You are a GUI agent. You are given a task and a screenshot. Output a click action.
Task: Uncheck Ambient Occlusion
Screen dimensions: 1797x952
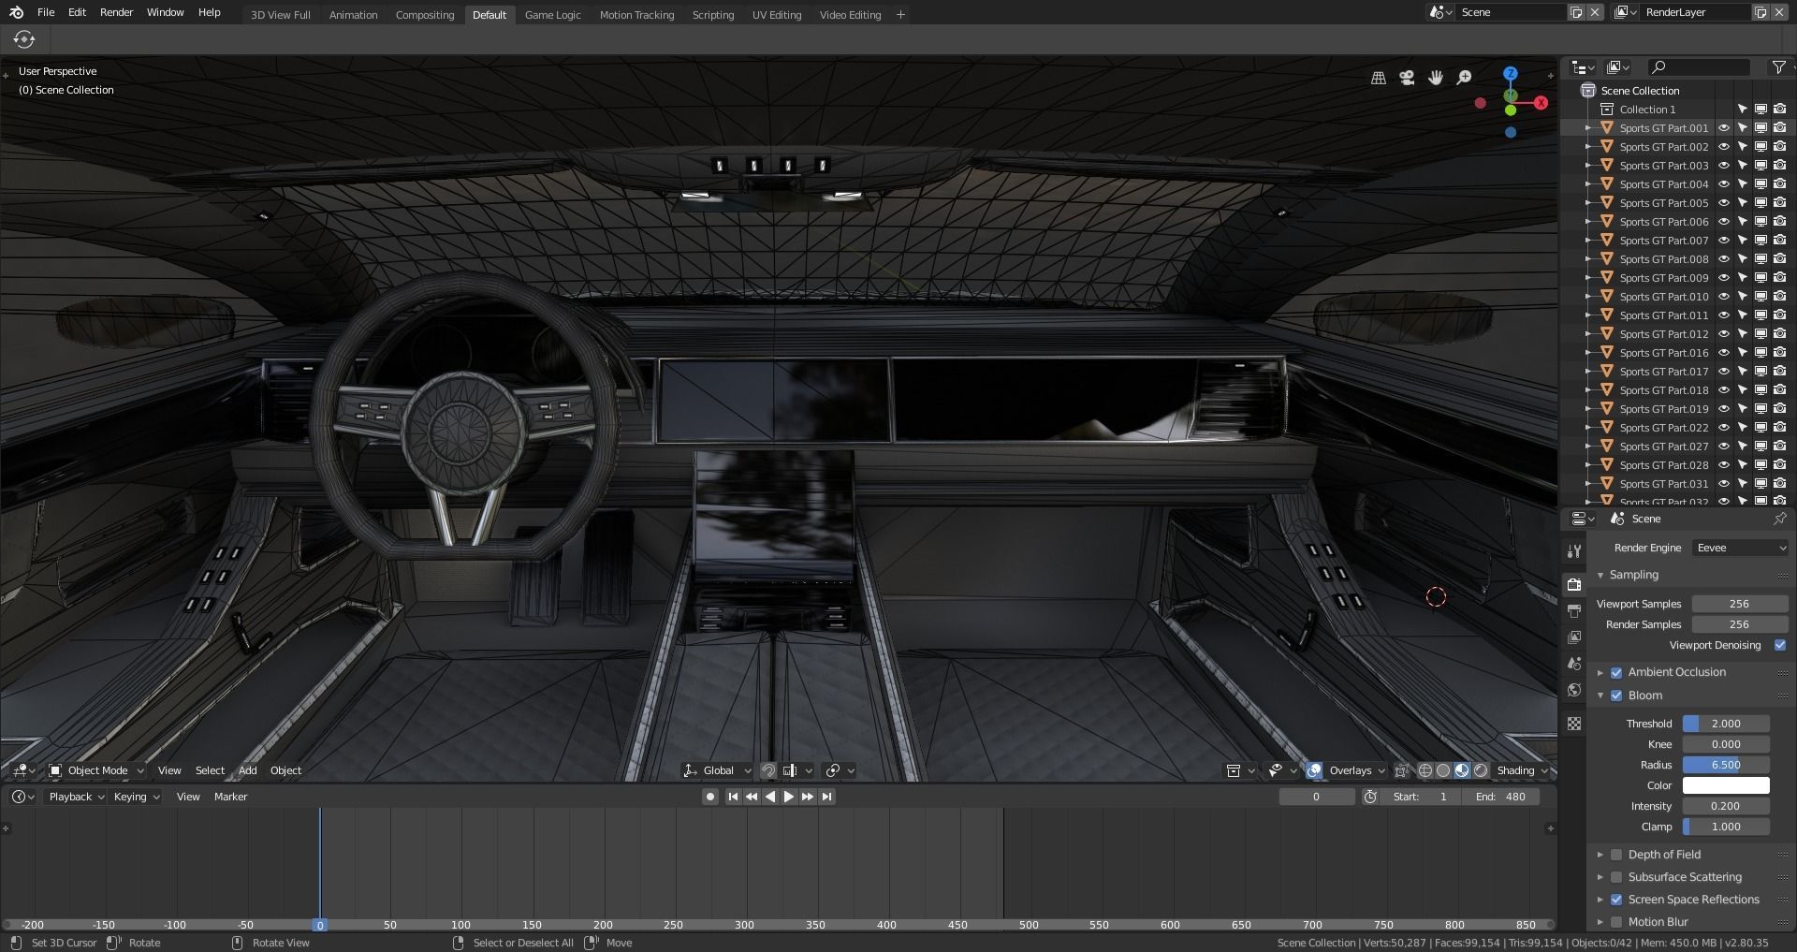[x=1616, y=672]
